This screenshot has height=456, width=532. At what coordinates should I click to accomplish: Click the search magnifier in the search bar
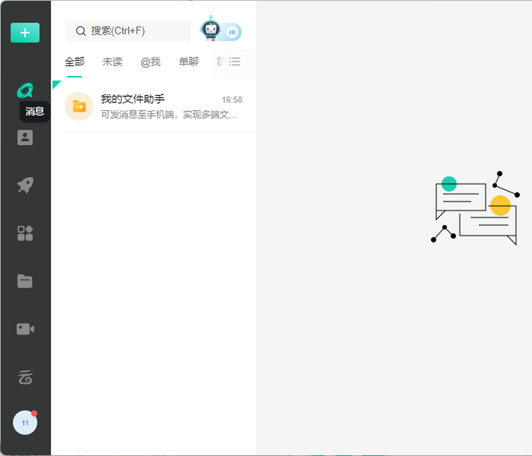tap(81, 31)
